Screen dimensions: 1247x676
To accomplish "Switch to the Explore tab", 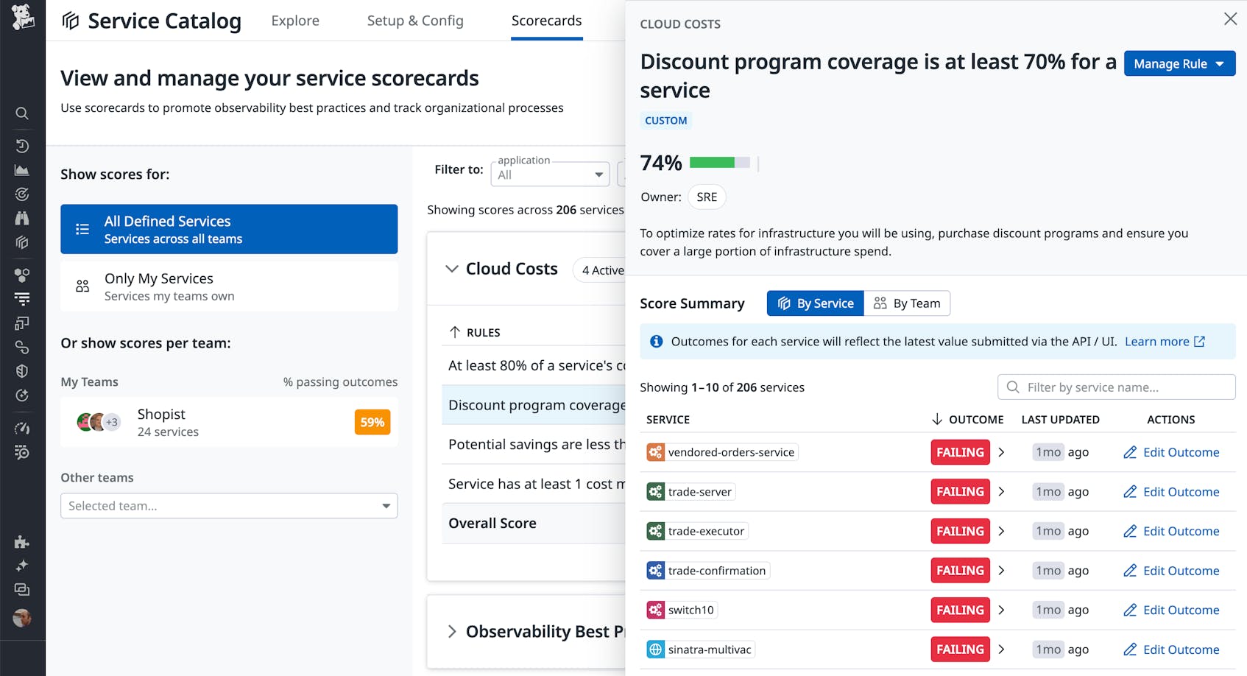I will [x=294, y=21].
